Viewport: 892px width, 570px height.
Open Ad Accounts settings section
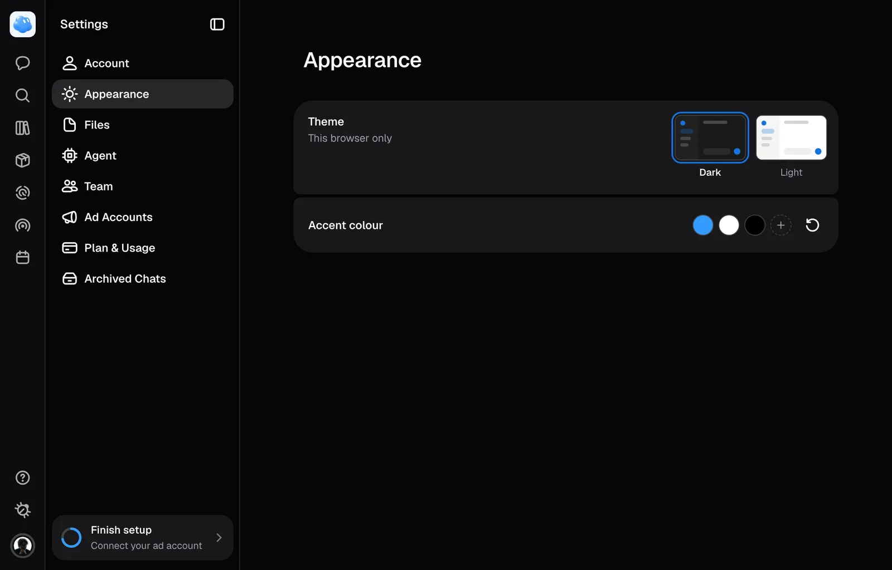(x=143, y=217)
